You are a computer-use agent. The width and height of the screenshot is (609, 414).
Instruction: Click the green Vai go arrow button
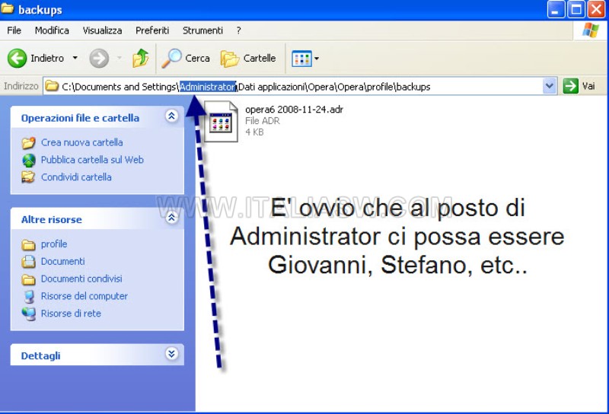571,86
